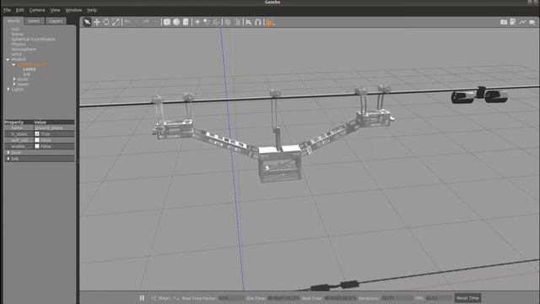The image size is (540, 304).
Task: Collapse the Models tree node
Action: (8, 59)
